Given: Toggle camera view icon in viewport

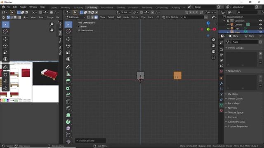Looking at the screenshot, I should coord(213,51).
